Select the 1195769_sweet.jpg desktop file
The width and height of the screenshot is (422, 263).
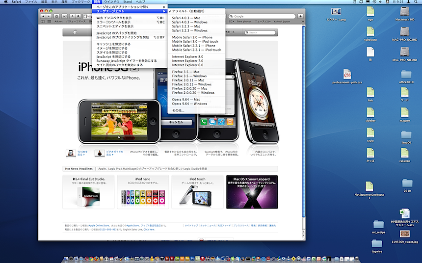click(405, 237)
